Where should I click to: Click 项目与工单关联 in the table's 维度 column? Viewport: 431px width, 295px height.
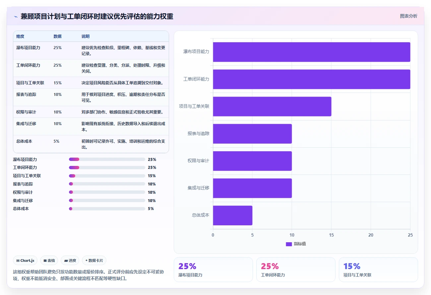[30, 83]
